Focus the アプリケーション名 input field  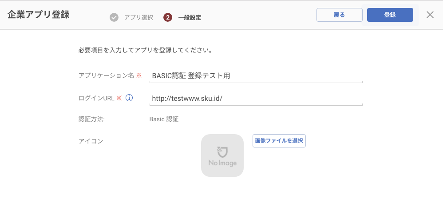pyautogui.click(x=256, y=76)
